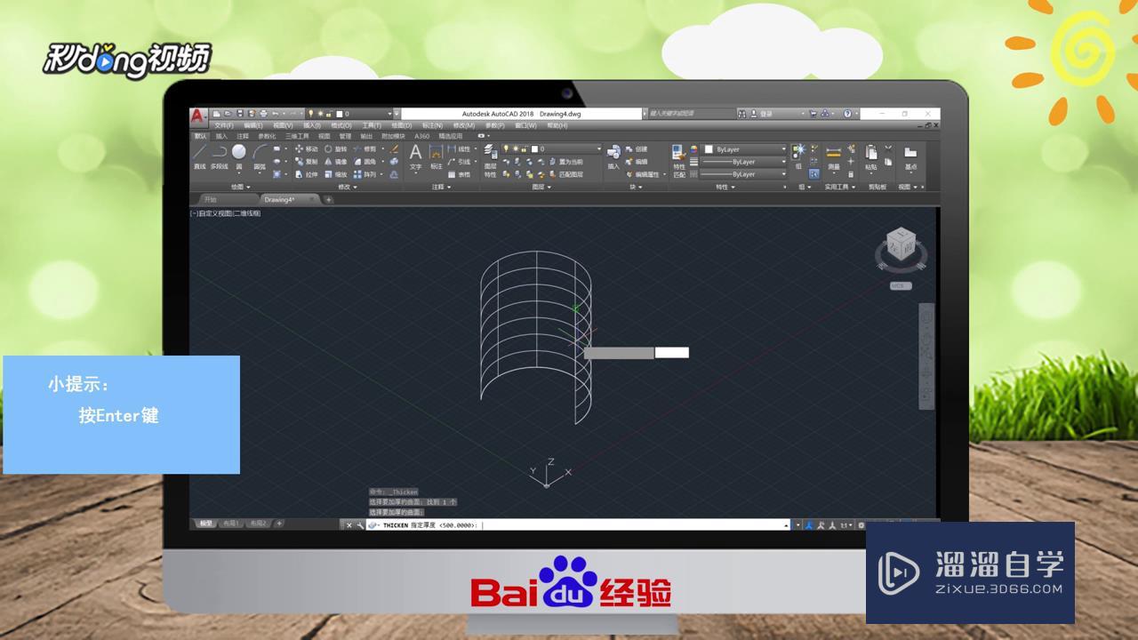Click the Erase tool in Modify panel

(393, 149)
